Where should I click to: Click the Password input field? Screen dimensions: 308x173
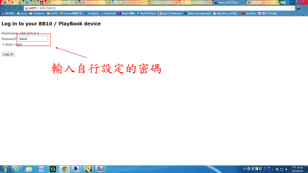pyautogui.click(x=33, y=39)
